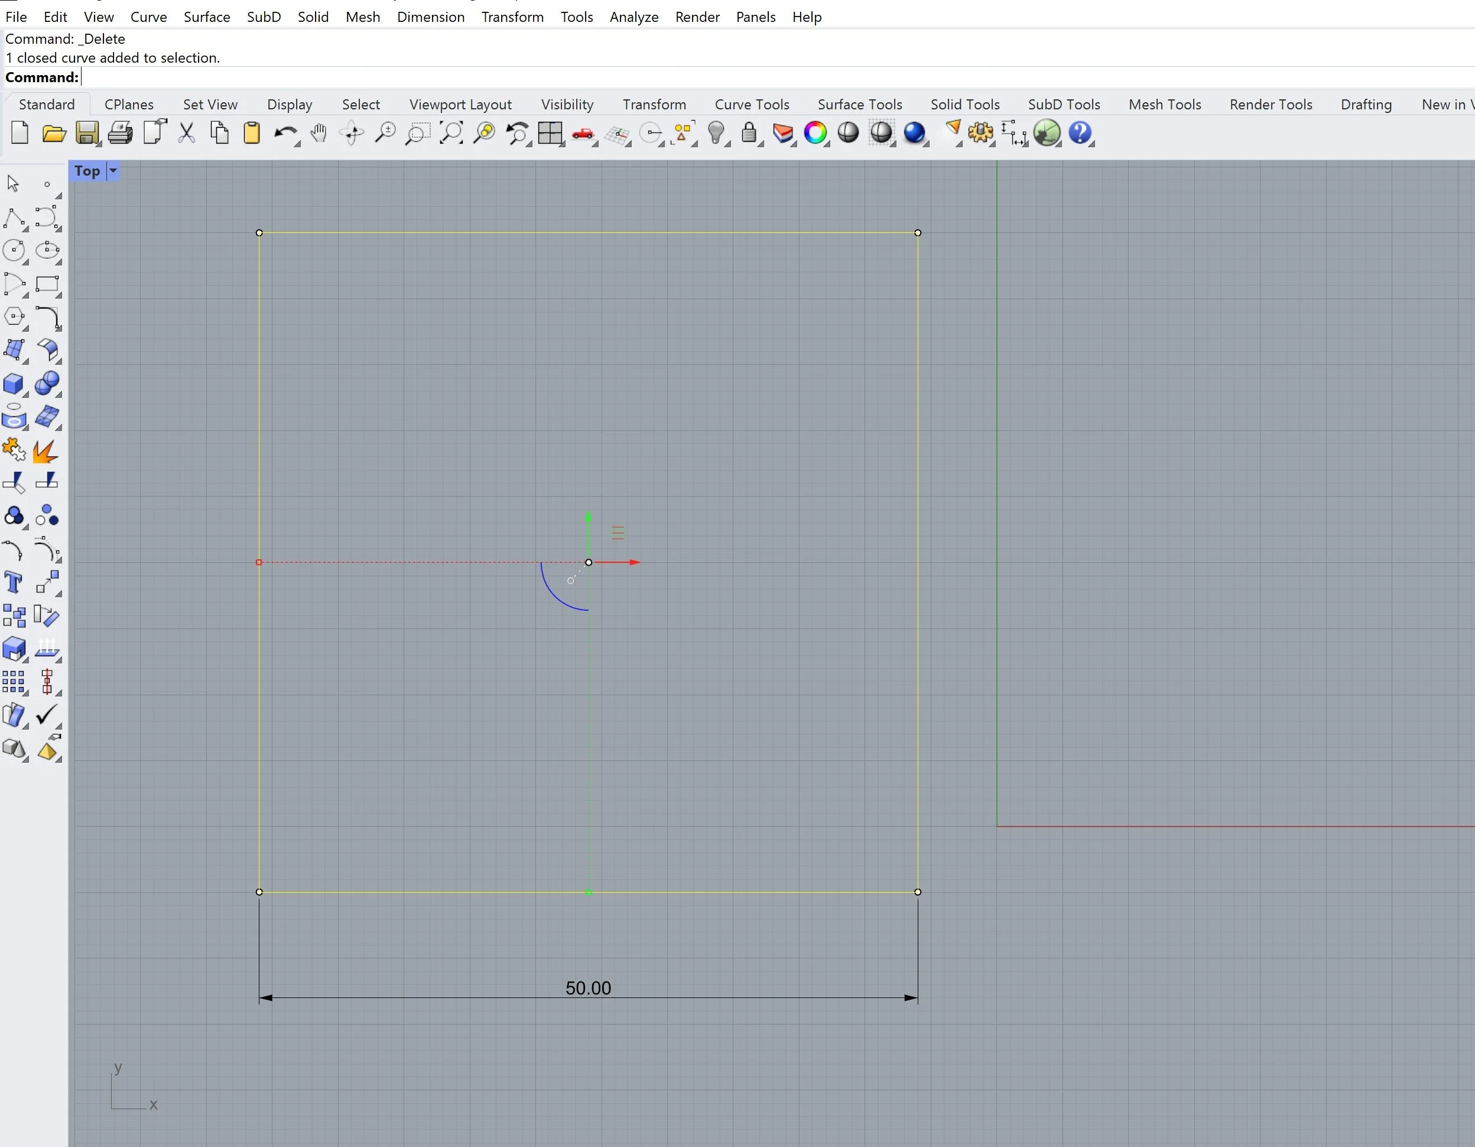Click the four-viewport layout icon
Viewport: 1475px width, 1147px height.
point(550,132)
